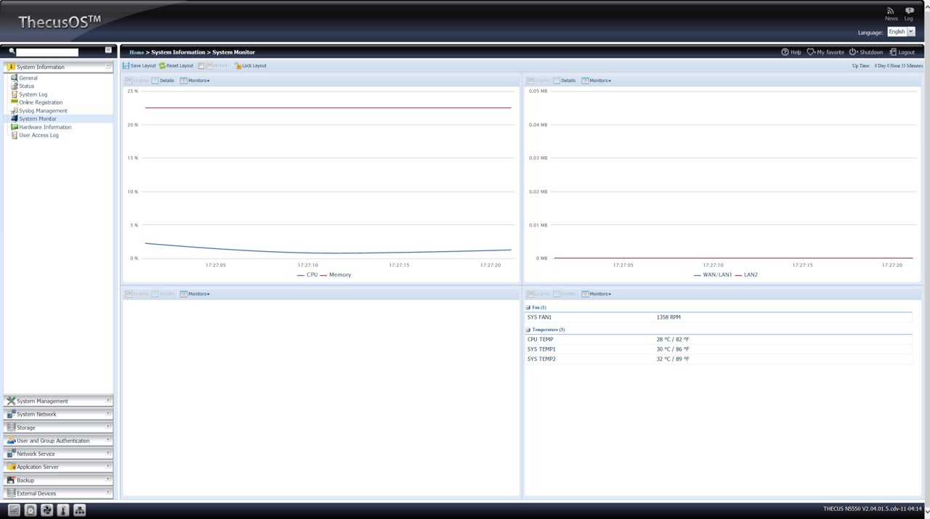This screenshot has width=930, height=519.
Task: Open Monitors dropdown in Fan/Temperature panel
Action: 597,294
